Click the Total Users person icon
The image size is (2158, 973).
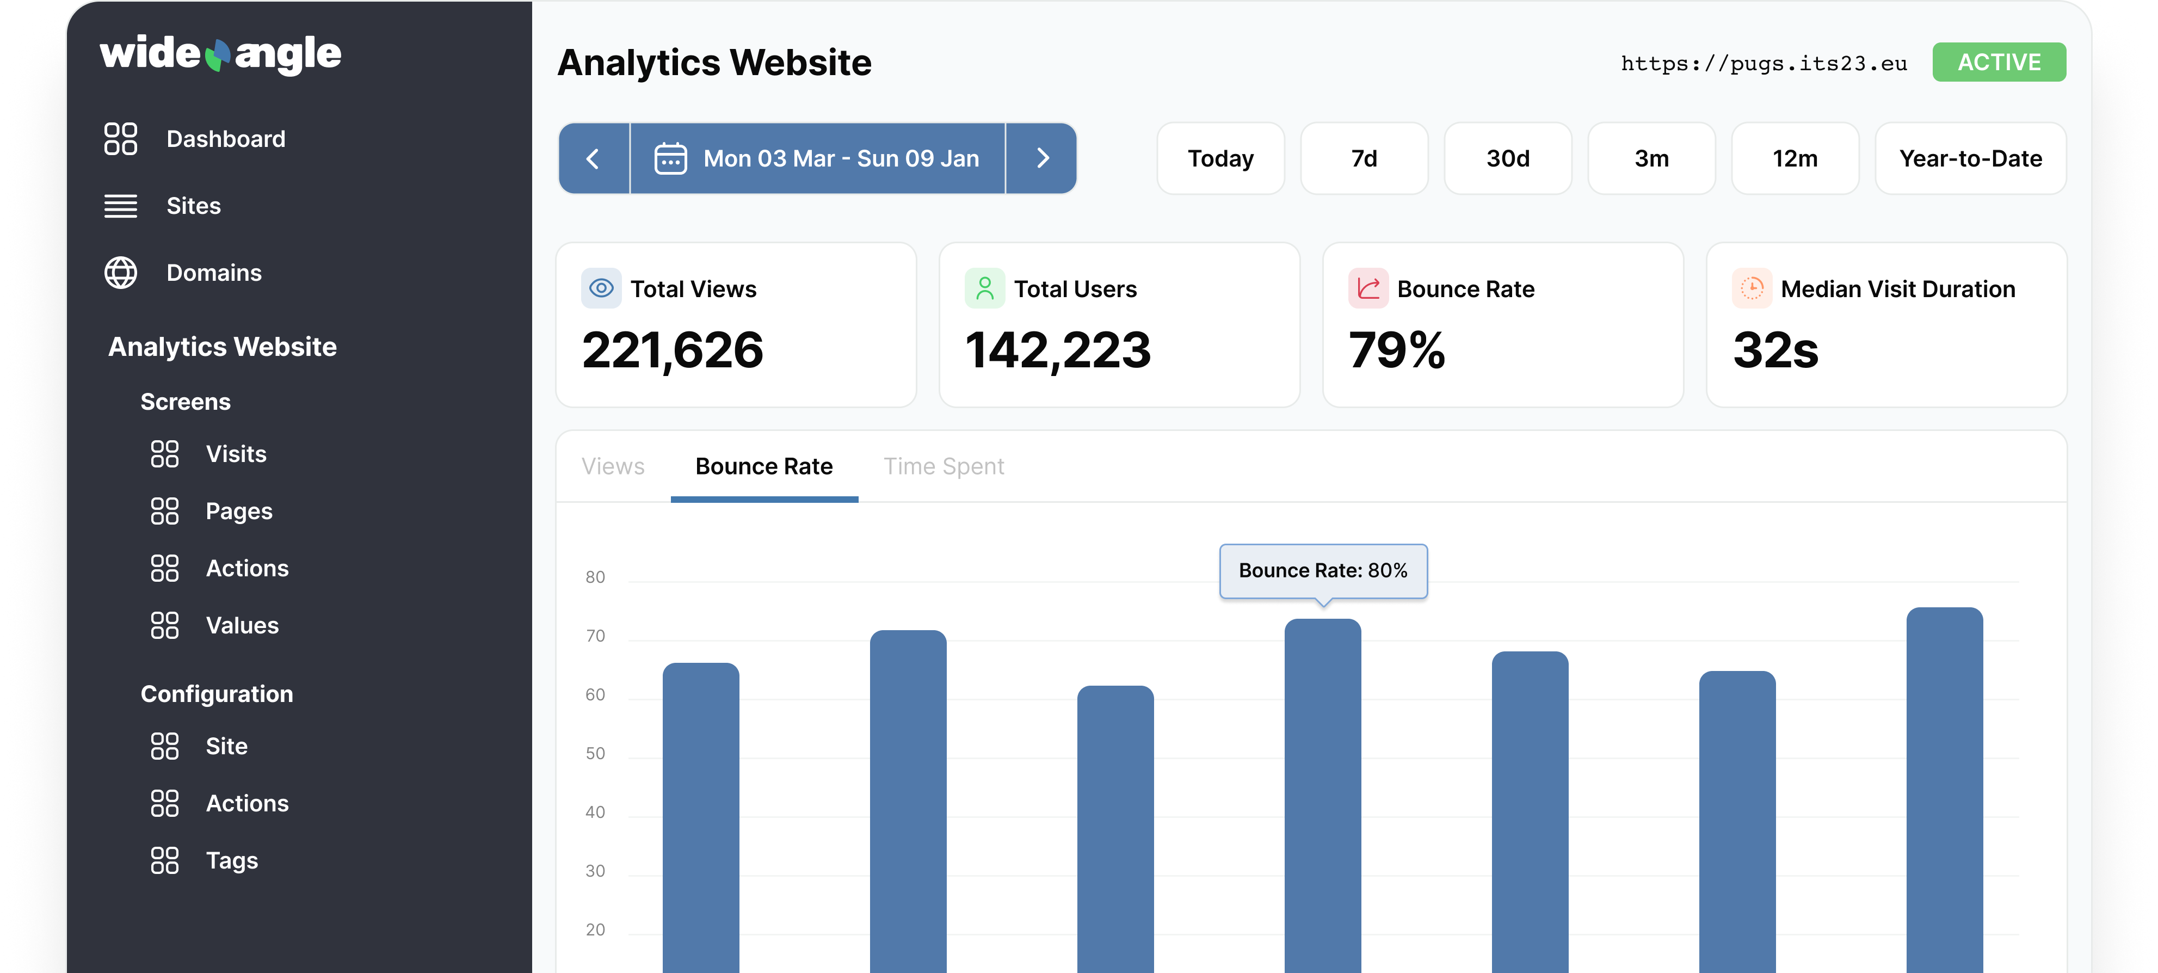point(985,288)
